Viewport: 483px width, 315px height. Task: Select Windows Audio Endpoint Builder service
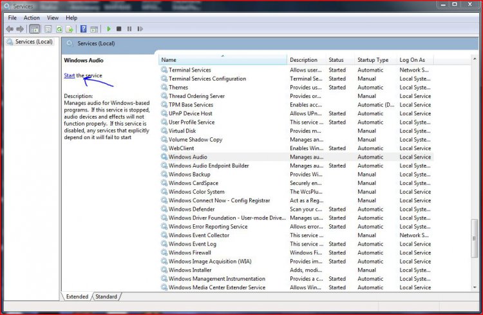[296, 166]
